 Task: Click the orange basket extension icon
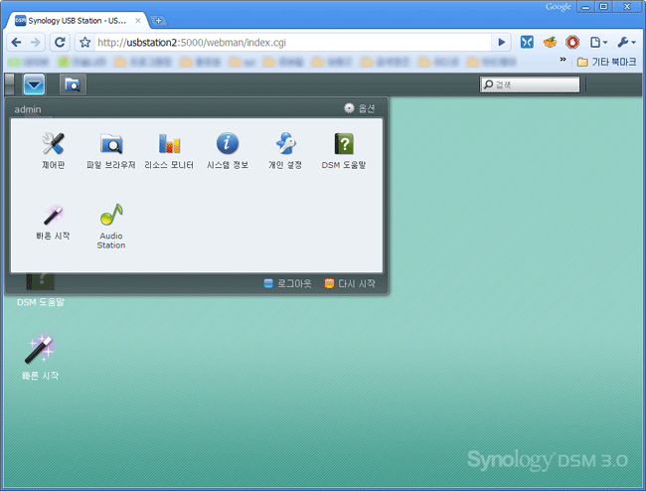(x=550, y=42)
